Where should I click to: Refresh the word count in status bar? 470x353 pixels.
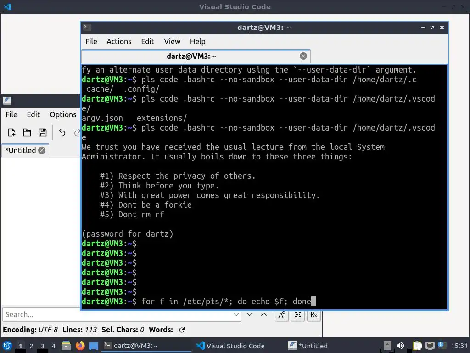tap(182, 330)
